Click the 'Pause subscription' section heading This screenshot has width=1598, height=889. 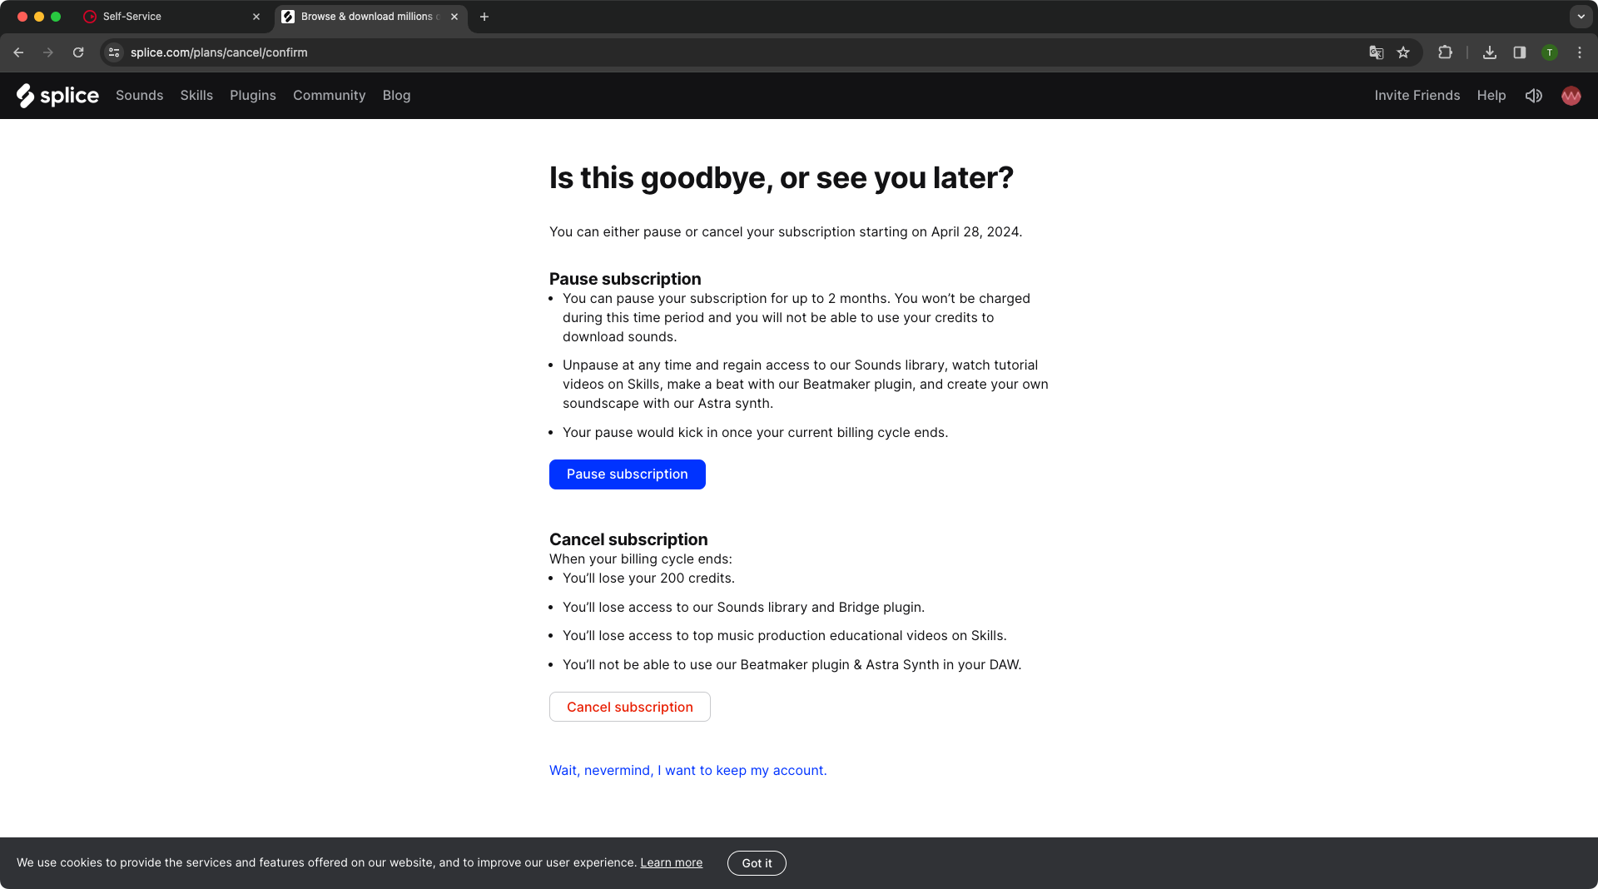point(625,279)
